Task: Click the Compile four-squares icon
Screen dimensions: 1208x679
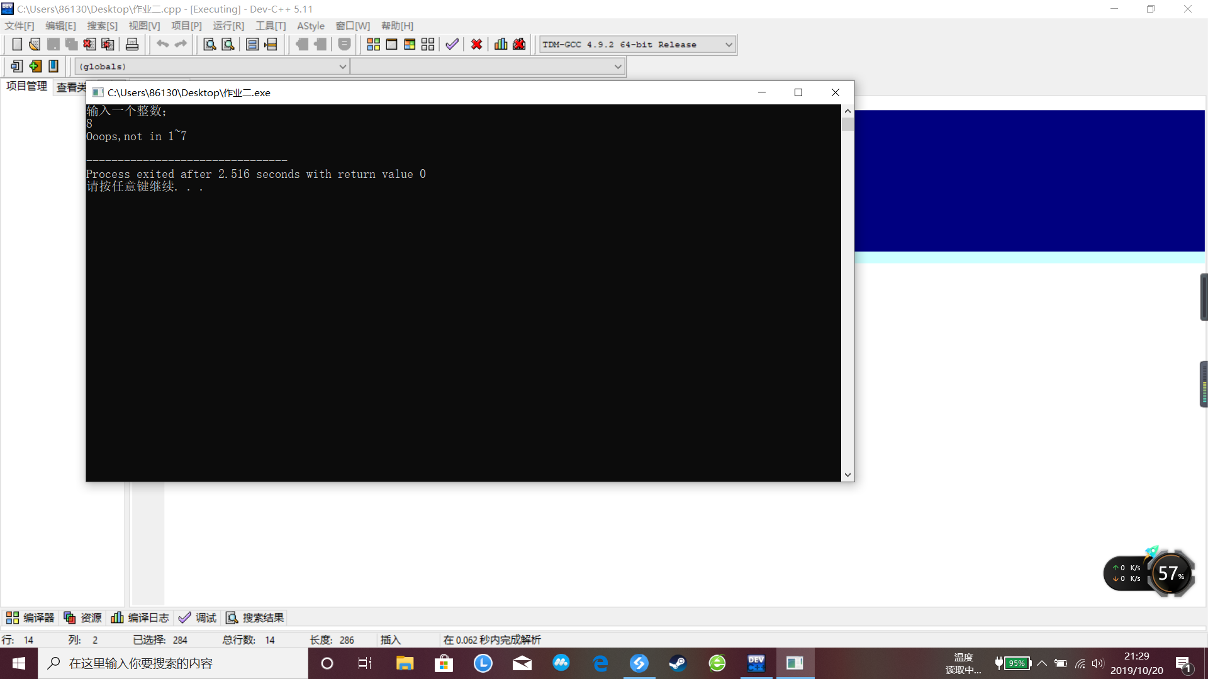Action: [x=373, y=44]
